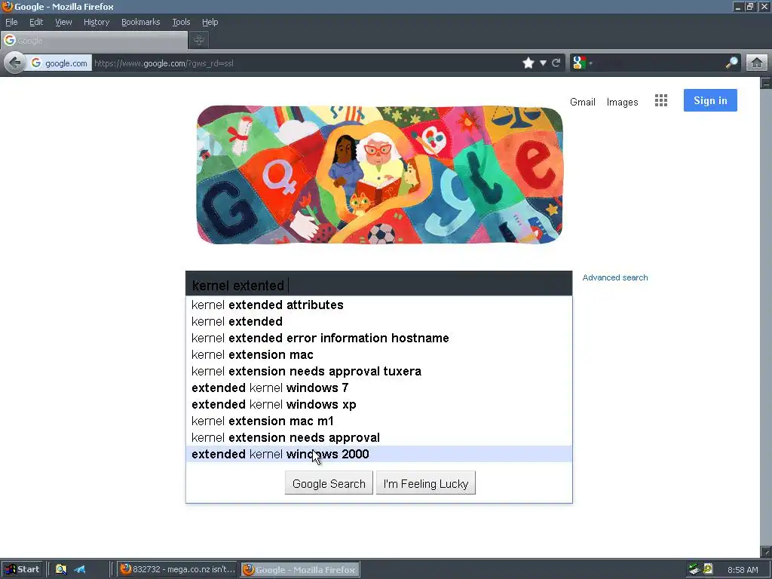Open Gmail link

click(583, 102)
